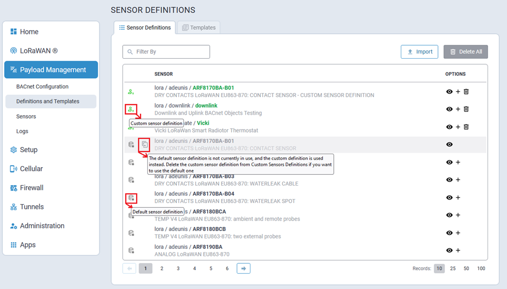Add definition for ARF8180BCB sensor
The height and width of the screenshot is (289, 507).
click(458, 233)
